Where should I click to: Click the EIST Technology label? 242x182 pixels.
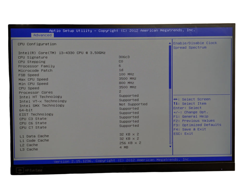[x=36, y=114]
